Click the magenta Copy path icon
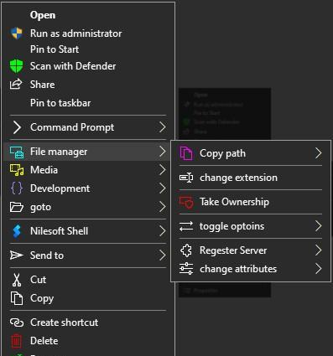The height and width of the screenshot is (356, 333). pos(186,153)
